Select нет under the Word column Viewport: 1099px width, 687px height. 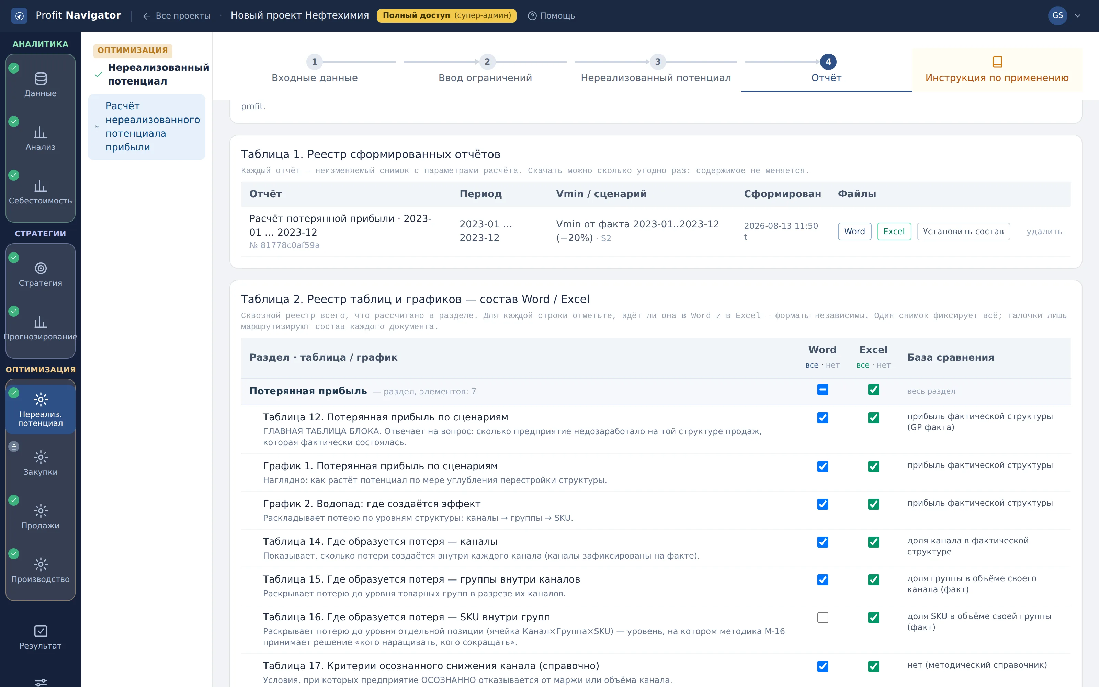coord(832,365)
